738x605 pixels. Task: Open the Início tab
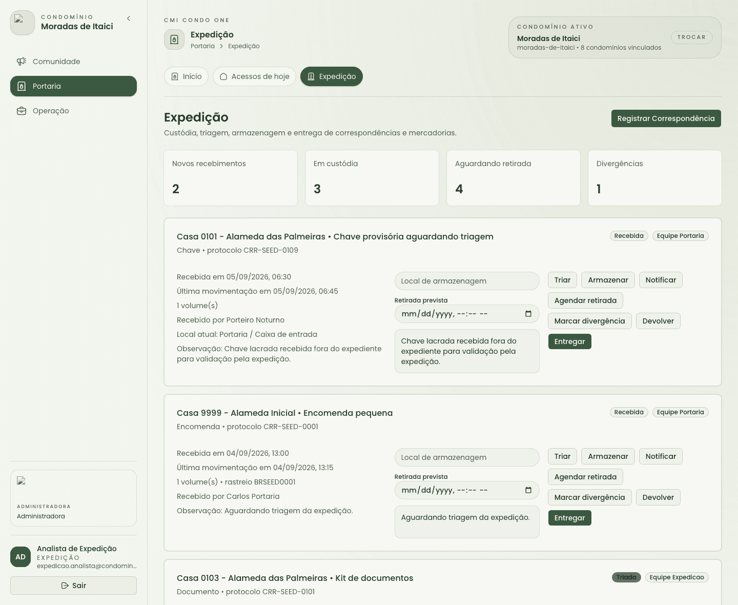(186, 76)
